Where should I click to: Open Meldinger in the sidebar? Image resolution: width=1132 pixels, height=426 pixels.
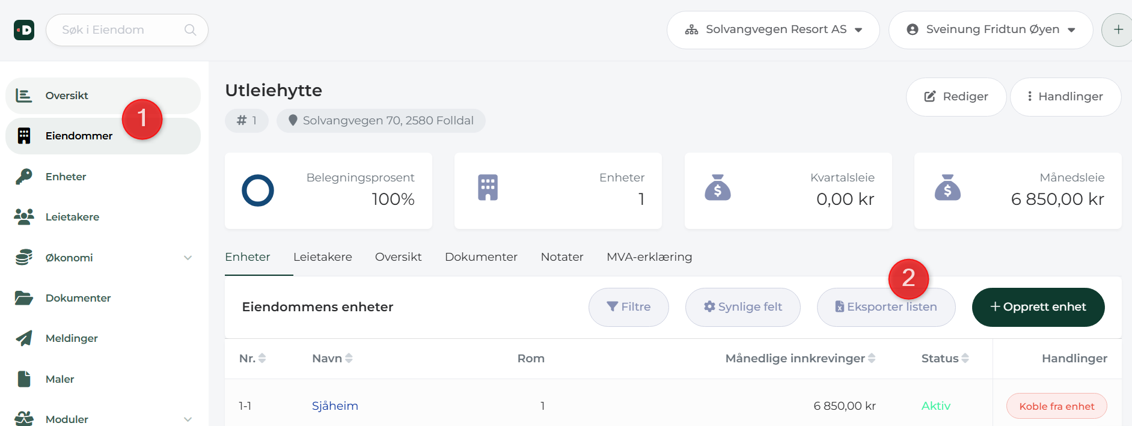tap(103, 338)
